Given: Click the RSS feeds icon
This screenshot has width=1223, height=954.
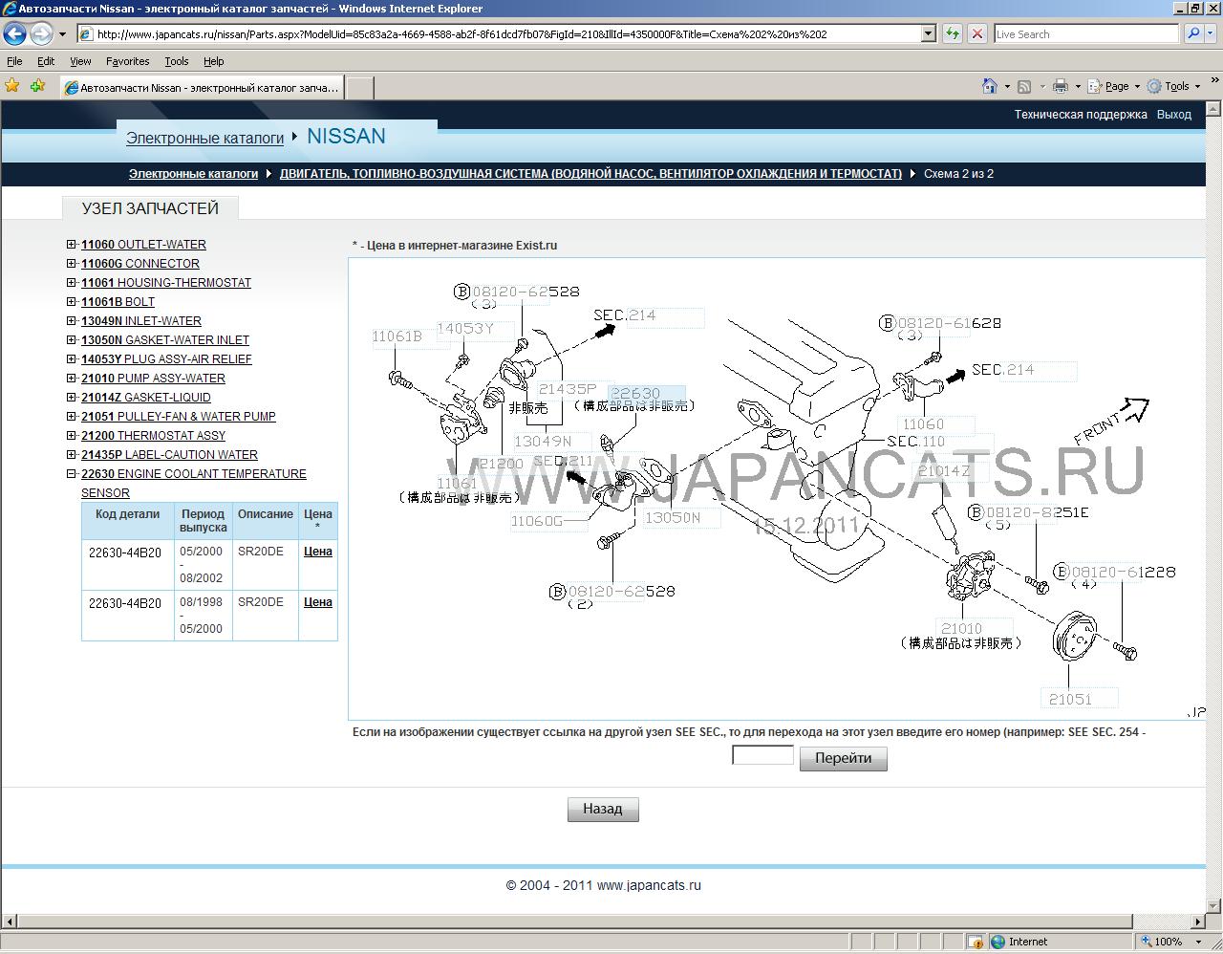Looking at the screenshot, I should click(1024, 86).
